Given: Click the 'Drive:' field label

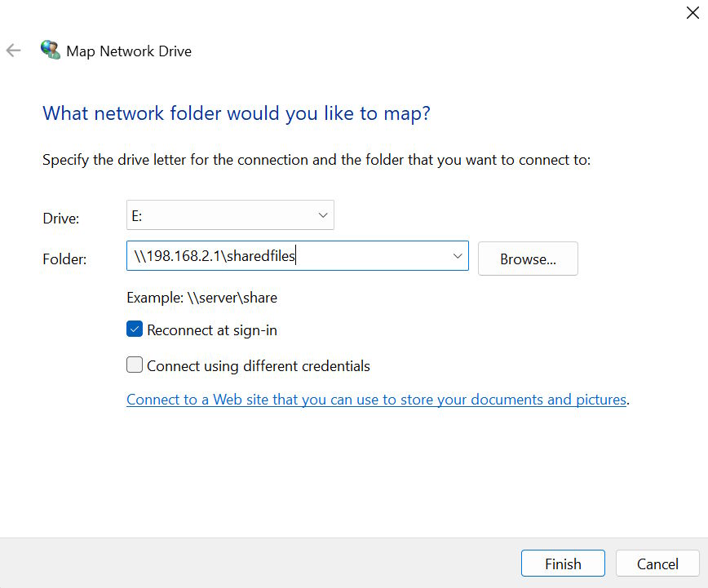Looking at the screenshot, I should point(61,219).
